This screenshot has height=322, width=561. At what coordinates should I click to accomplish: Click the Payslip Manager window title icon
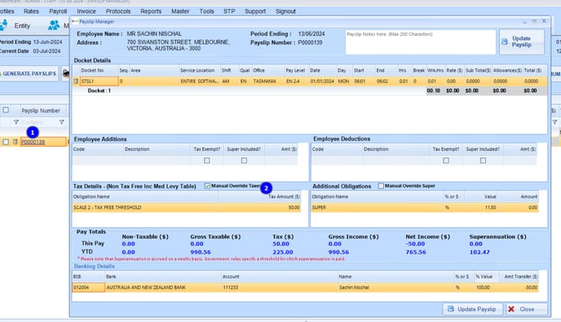(x=75, y=21)
